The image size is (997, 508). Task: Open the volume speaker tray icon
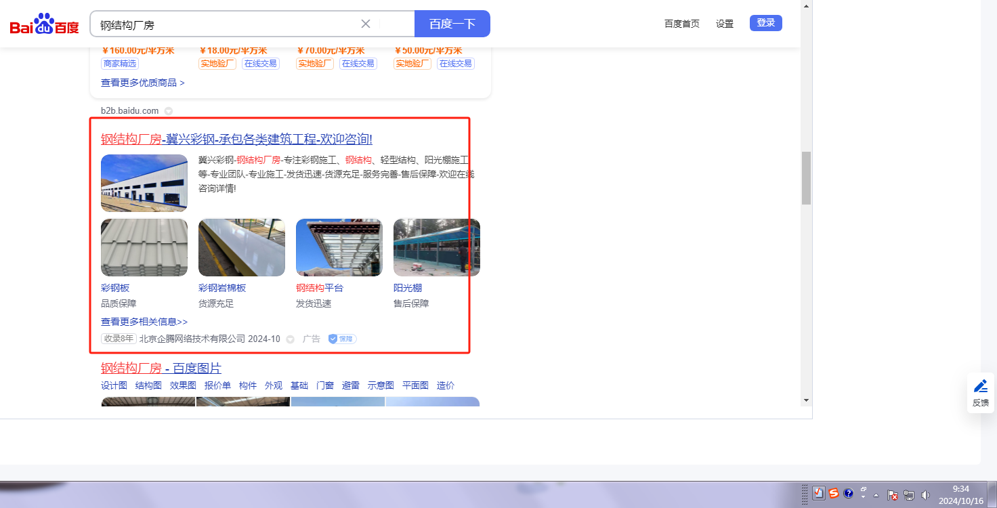925,495
